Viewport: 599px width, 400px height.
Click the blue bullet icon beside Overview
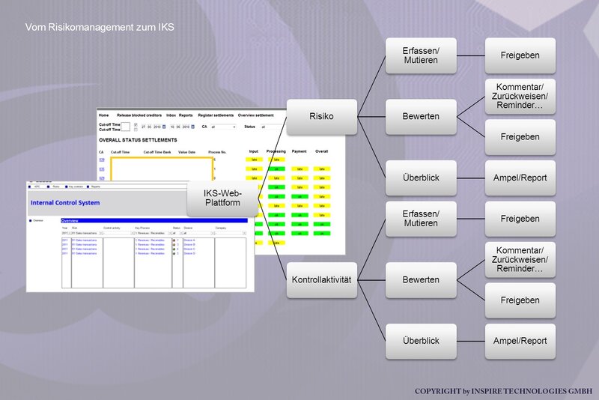(x=31, y=220)
